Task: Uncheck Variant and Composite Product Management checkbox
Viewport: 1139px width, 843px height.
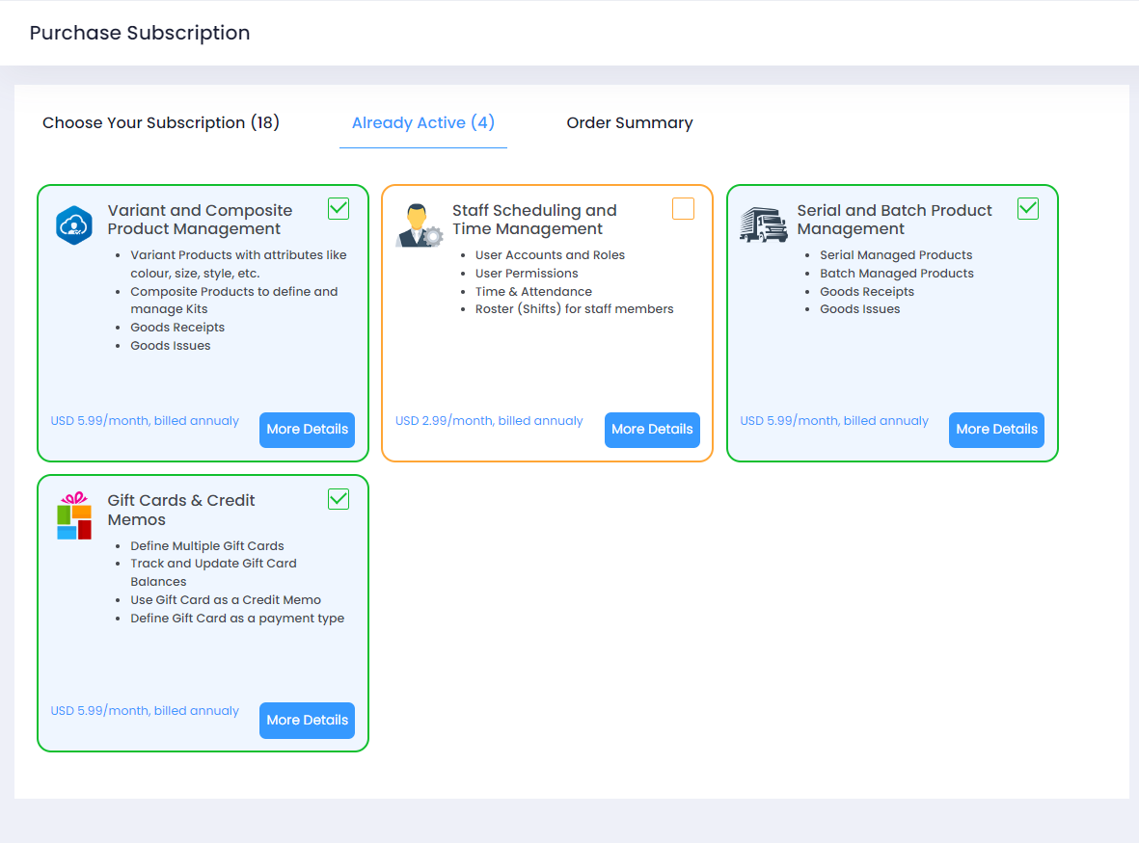Action: tap(339, 209)
